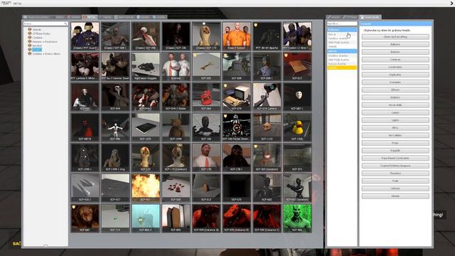This screenshot has width=455, height=256.
Task: Spawn the green SCP-966 creature
Action: coord(297,218)
